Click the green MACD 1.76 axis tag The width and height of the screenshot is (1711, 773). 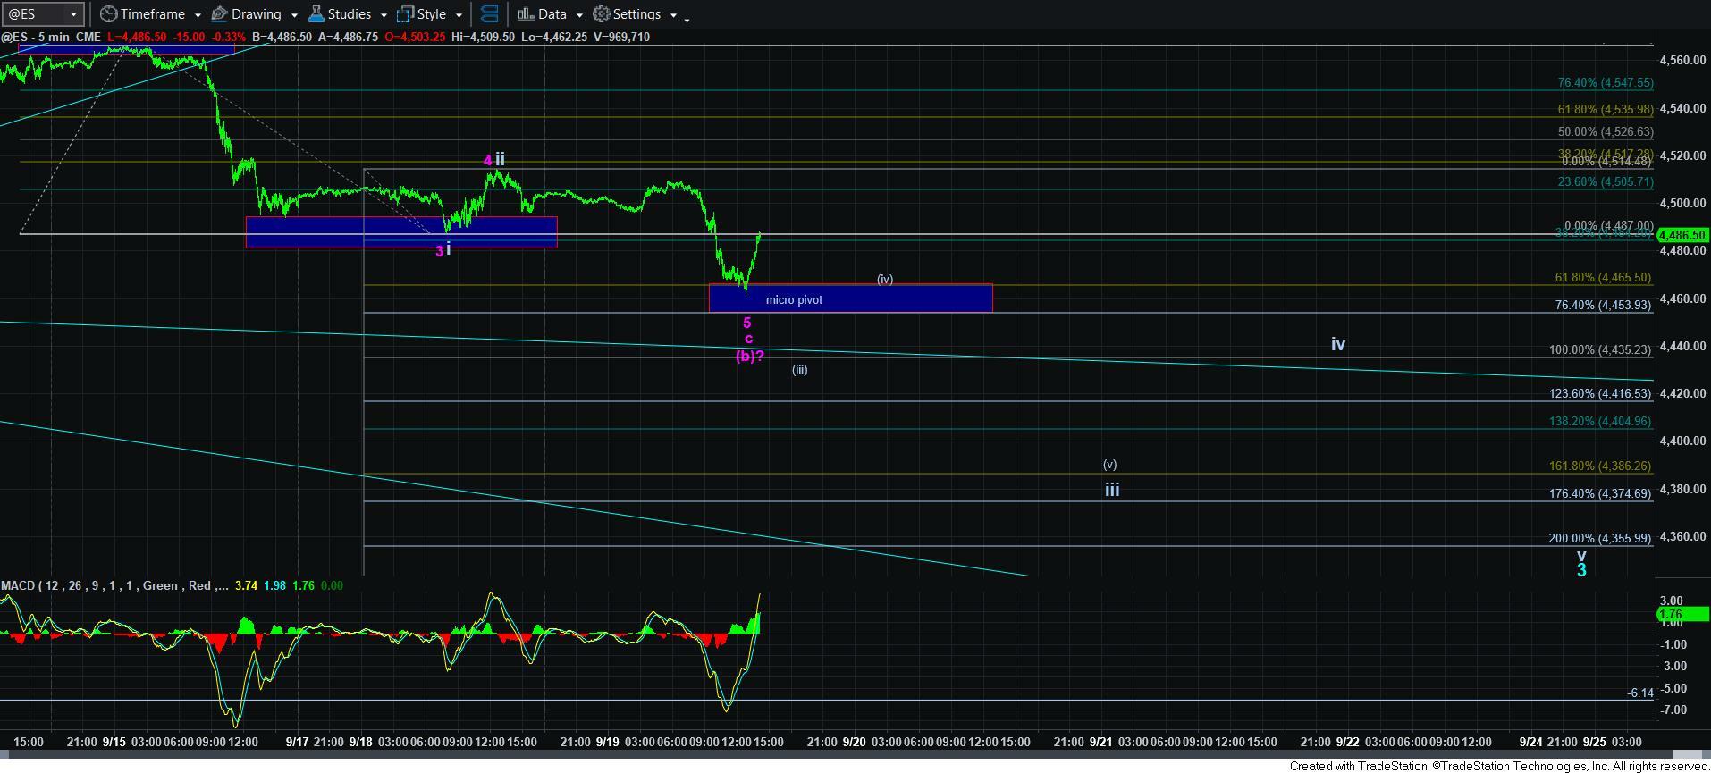click(x=1683, y=615)
